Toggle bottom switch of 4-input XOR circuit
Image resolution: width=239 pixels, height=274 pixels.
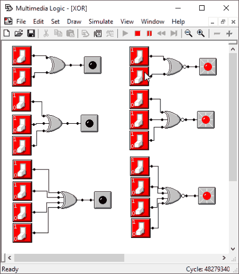(x=22, y=233)
